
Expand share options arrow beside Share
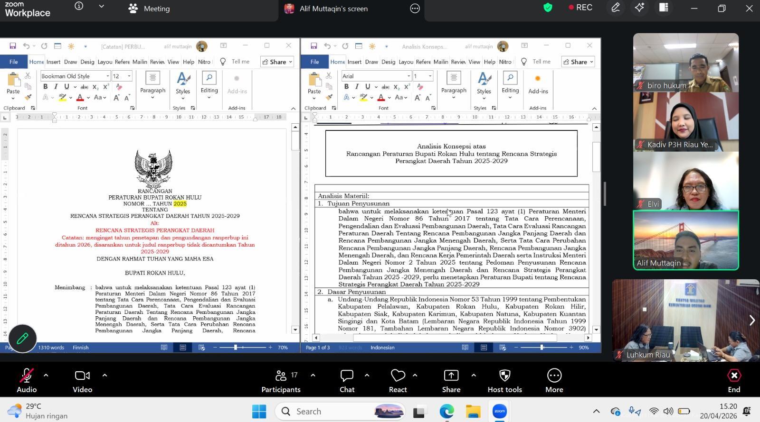coord(474,375)
